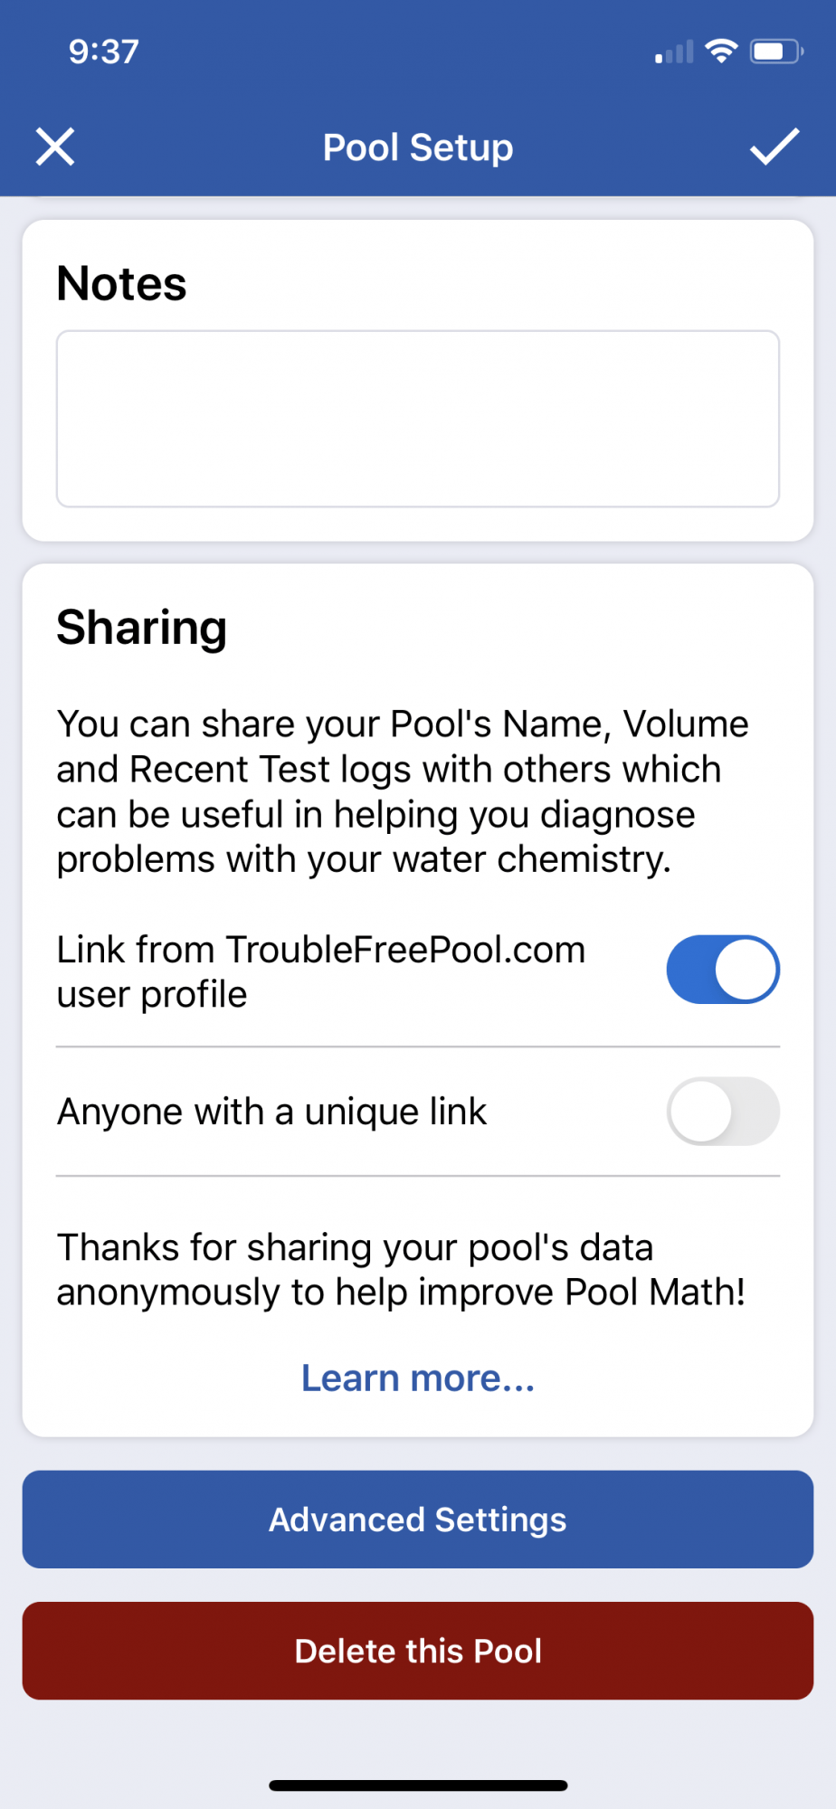836x1809 pixels.
Task: Tap the Notes section heading
Action: point(121,283)
